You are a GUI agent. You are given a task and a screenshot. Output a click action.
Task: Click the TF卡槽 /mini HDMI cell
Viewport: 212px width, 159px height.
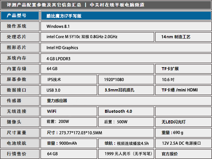point(183,90)
